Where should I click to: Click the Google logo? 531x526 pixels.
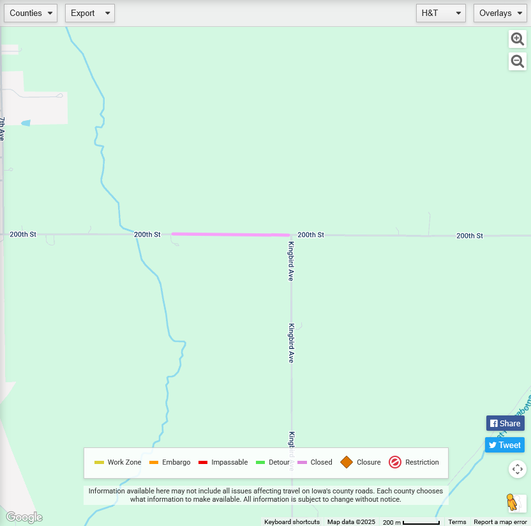[x=24, y=517]
